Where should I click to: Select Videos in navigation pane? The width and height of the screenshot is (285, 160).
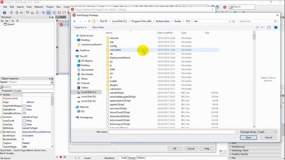click(x=85, y=88)
